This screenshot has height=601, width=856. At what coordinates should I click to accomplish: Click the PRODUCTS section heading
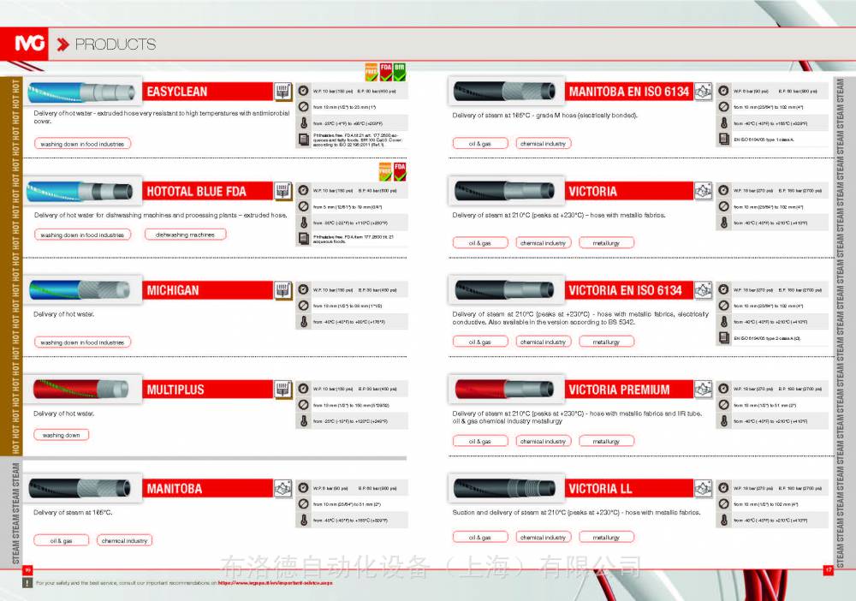(x=115, y=45)
